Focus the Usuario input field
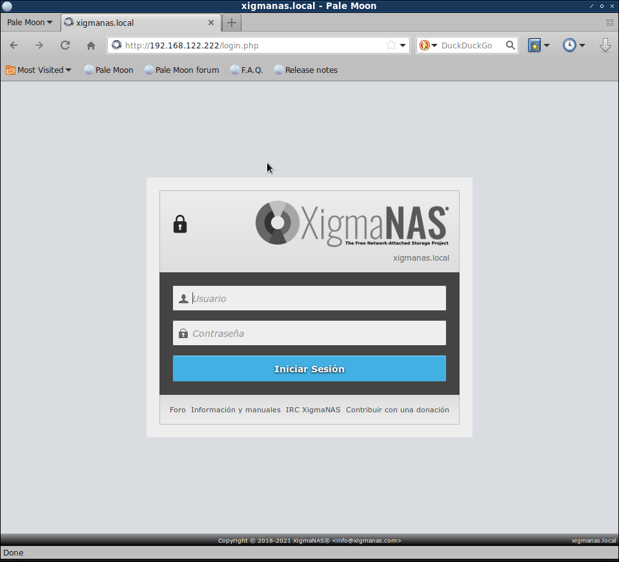This screenshot has height=562, width=619. [310, 298]
